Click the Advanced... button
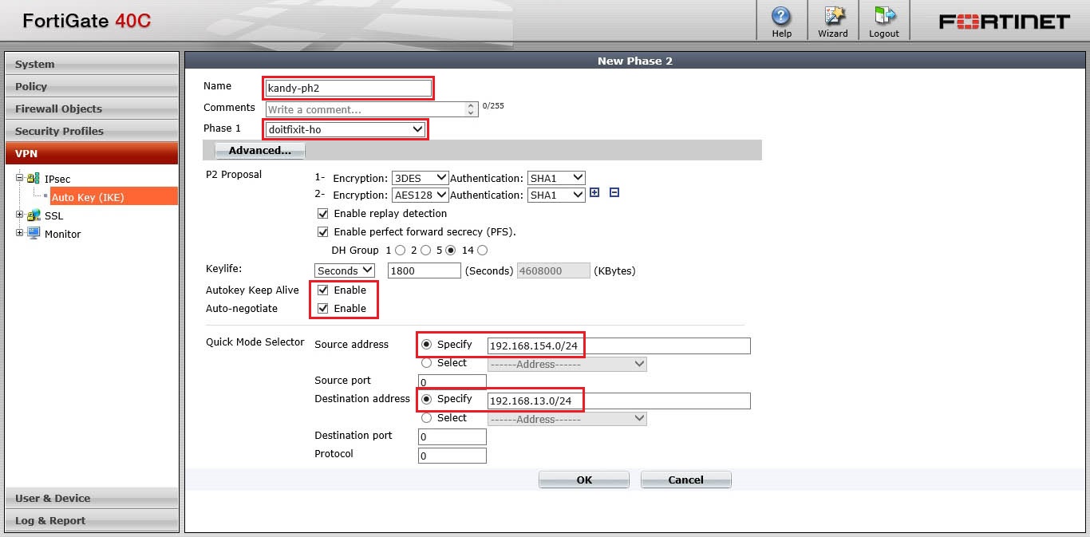The height and width of the screenshot is (537, 1090). (260, 150)
